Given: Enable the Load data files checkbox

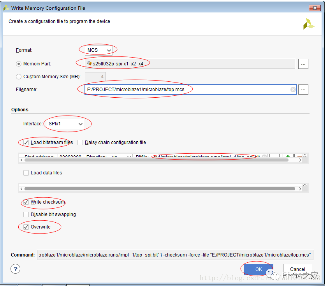Looking at the screenshot, I should coord(26,173).
